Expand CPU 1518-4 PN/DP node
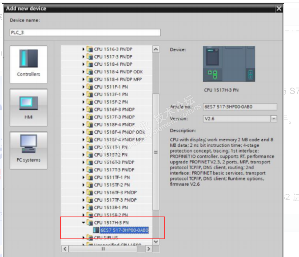 click(83, 64)
